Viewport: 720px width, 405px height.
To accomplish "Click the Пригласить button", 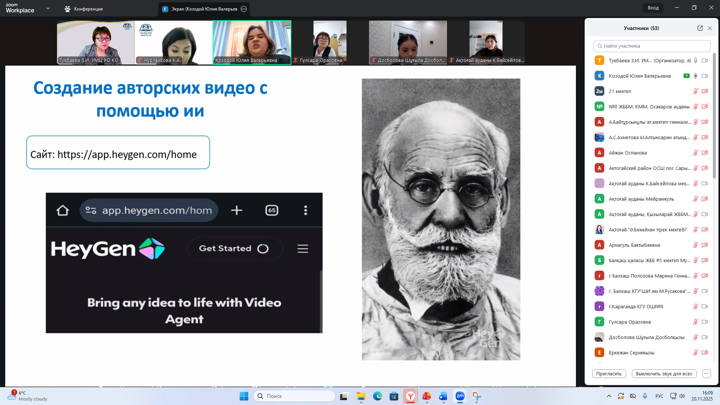I will pyautogui.click(x=609, y=373).
